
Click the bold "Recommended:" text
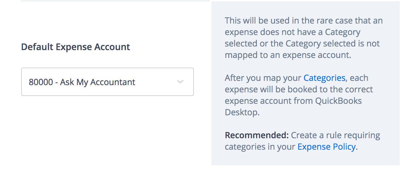coord(257,135)
